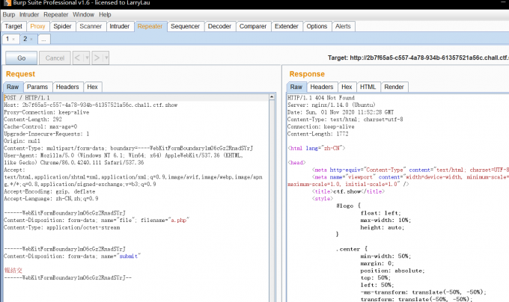Click the request pane scrollbar up arrow
Image resolution: width=509 pixels, height=302 pixels.
[272, 97]
